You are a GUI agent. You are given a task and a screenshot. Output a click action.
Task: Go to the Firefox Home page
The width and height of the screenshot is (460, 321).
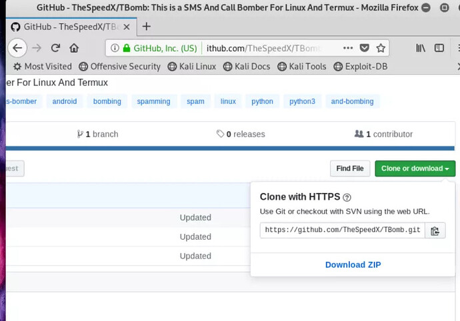(x=74, y=48)
